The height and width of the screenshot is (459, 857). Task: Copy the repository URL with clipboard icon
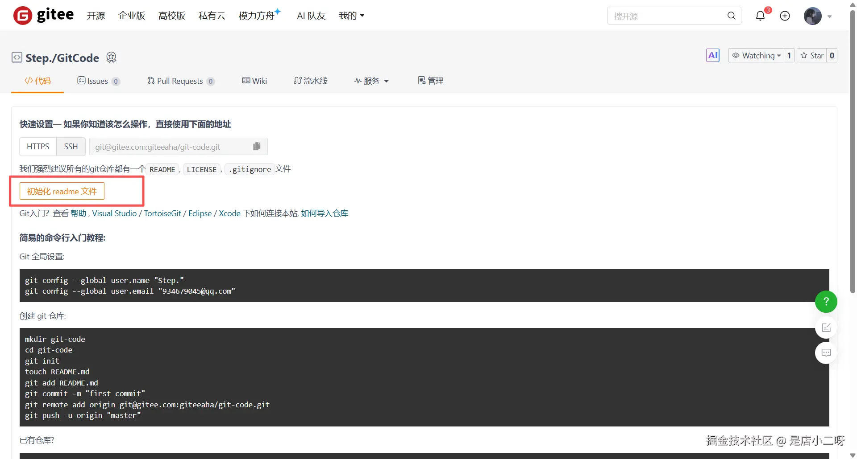pyautogui.click(x=257, y=146)
